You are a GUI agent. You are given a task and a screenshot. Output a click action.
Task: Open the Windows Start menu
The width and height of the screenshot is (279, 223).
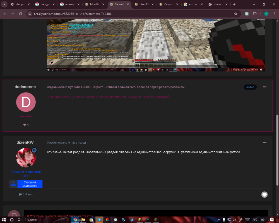coord(4,220)
